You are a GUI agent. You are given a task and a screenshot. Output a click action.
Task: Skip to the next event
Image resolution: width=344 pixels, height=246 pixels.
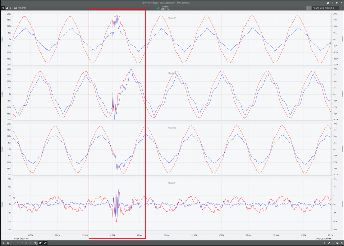(x=342, y=8)
